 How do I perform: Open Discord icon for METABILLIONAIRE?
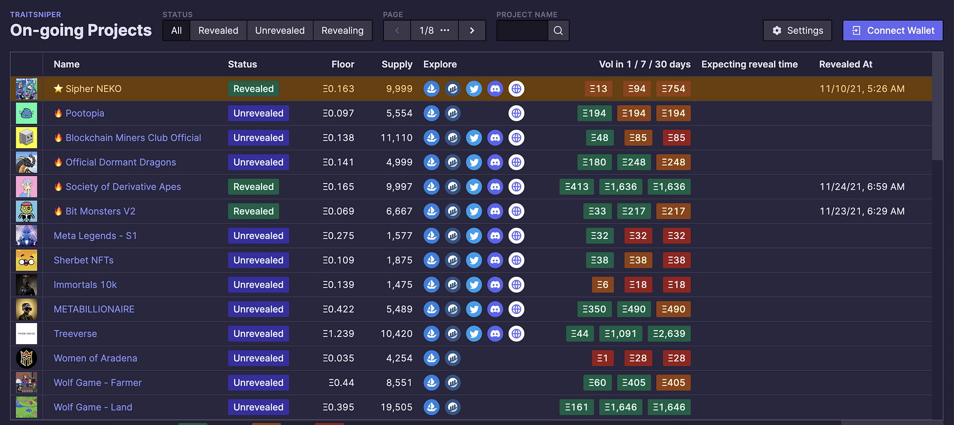(x=495, y=309)
